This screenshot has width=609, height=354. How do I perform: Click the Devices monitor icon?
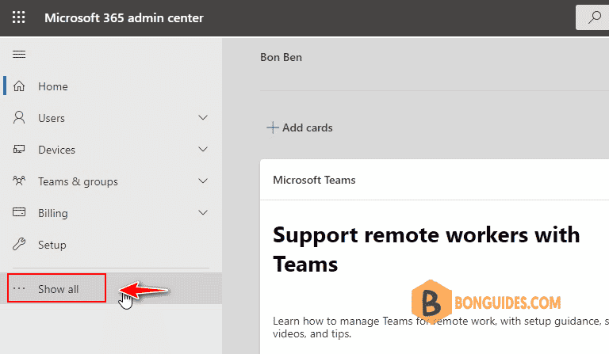tap(19, 149)
